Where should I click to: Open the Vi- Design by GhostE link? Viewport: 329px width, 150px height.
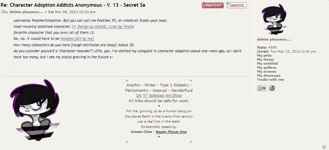point(103,26)
